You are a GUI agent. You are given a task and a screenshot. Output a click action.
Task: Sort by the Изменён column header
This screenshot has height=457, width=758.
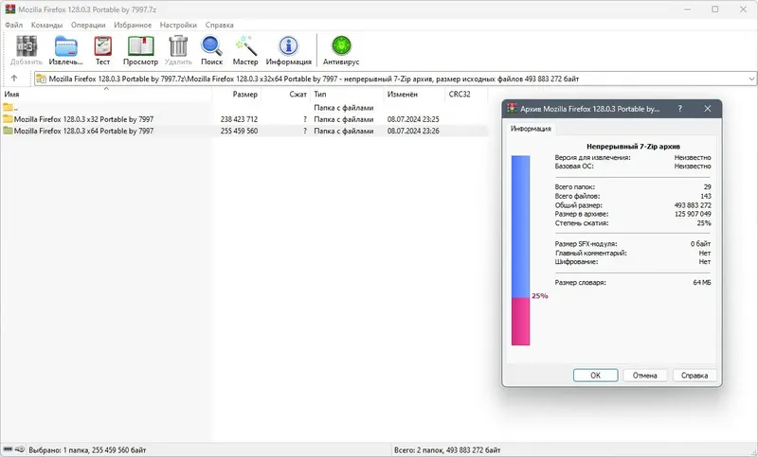(x=414, y=94)
